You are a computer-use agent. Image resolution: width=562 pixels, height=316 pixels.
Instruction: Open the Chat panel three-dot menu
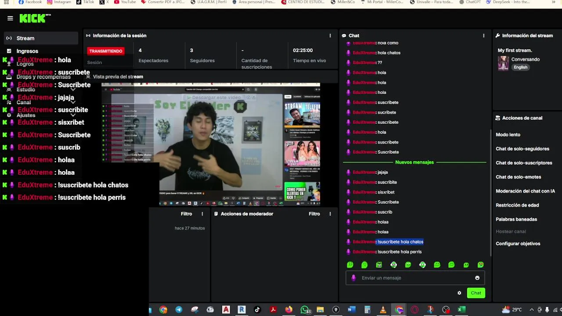(484, 36)
